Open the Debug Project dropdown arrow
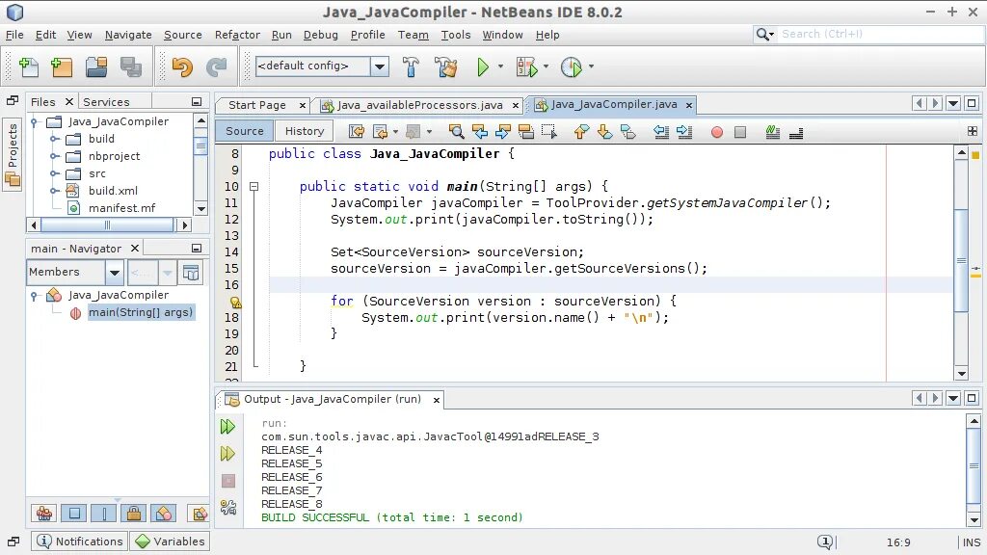This screenshot has height=555, width=987. pyautogui.click(x=546, y=66)
